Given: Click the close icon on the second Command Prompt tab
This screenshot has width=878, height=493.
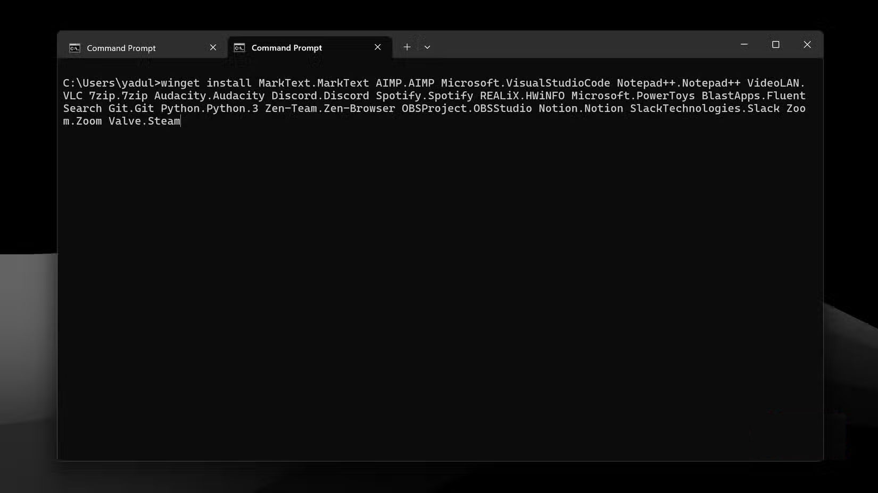Looking at the screenshot, I should click(x=377, y=47).
